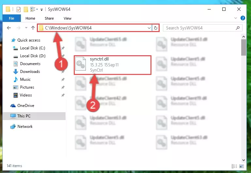Click the pin icon next to Videos
This screenshot has height=173, width=251.
click(63, 95)
